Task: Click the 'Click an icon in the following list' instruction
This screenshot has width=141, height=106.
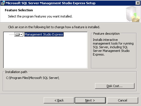Action: tap(54, 27)
